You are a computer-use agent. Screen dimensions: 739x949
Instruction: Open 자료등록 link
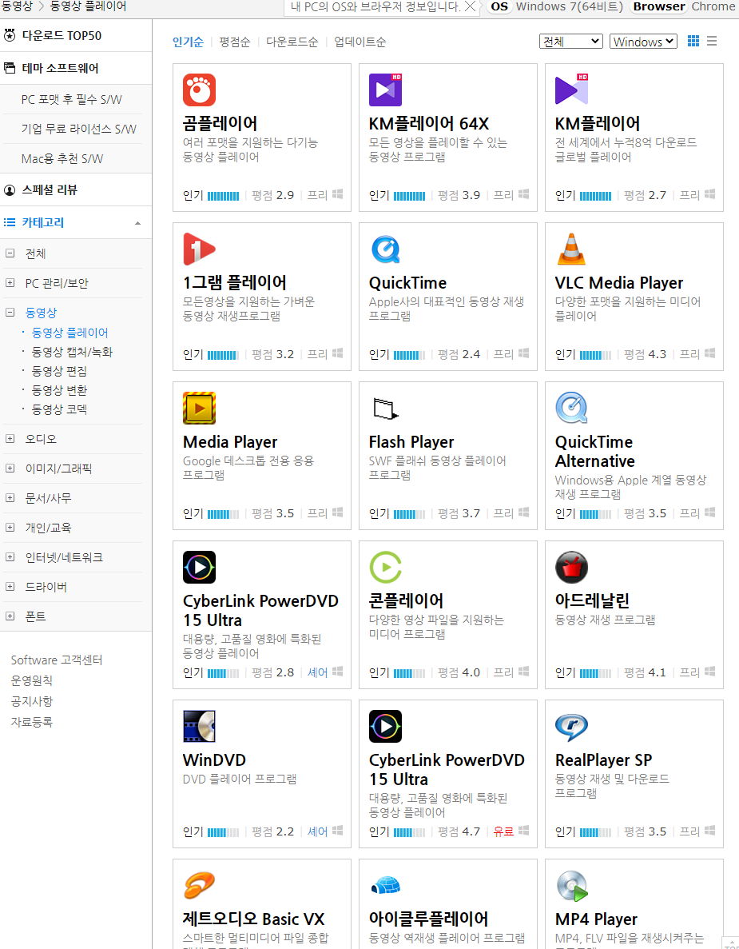click(31, 721)
